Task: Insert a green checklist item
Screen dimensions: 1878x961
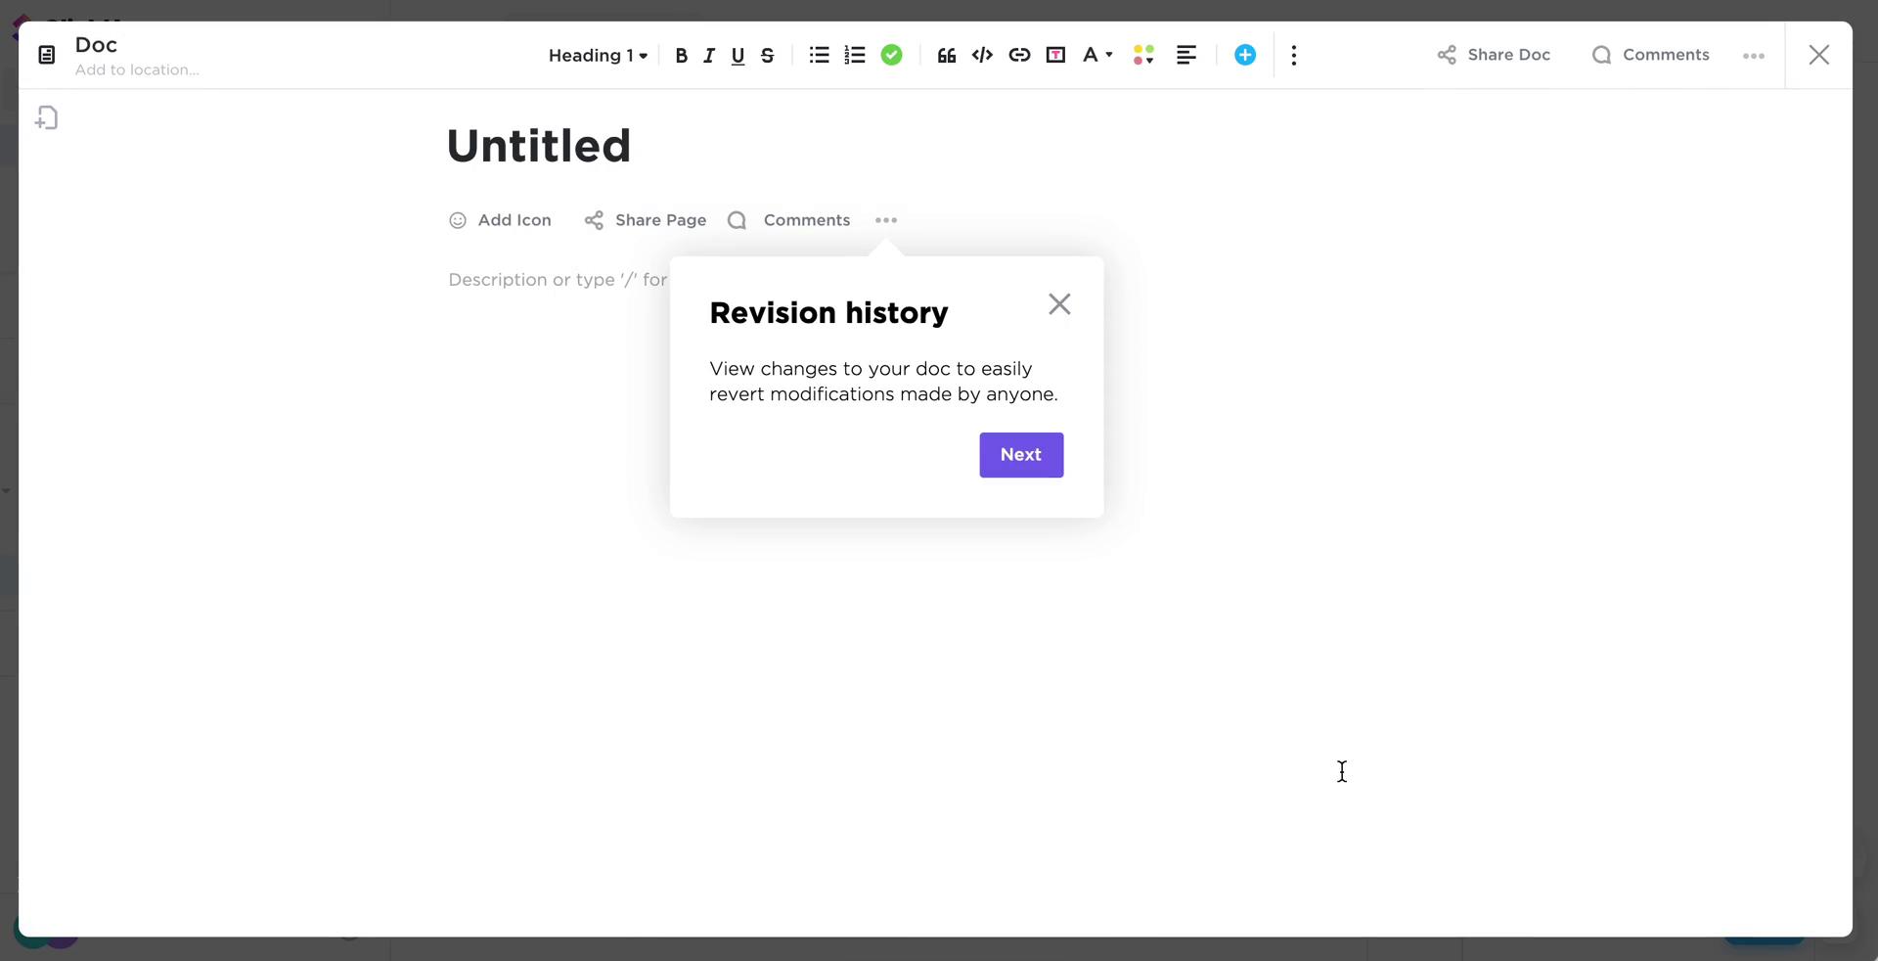Action: [891, 56]
